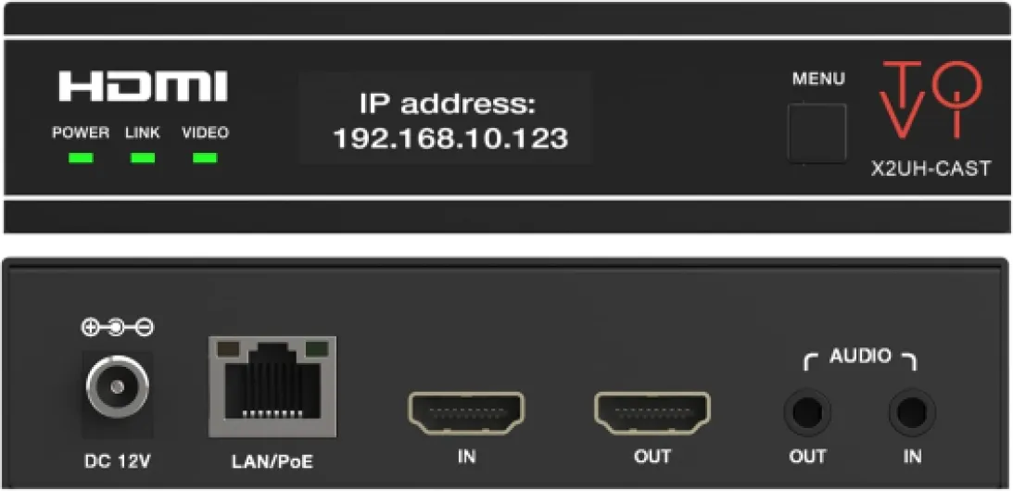This screenshot has width=1013, height=491.
Task: Click the DC 12V power jack
Action: click(117, 387)
